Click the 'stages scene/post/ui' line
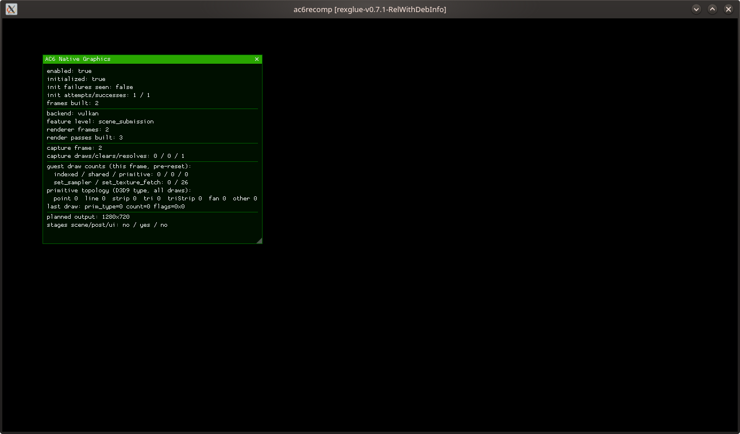This screenshot has height=434, width=740. tap(107, 225)
